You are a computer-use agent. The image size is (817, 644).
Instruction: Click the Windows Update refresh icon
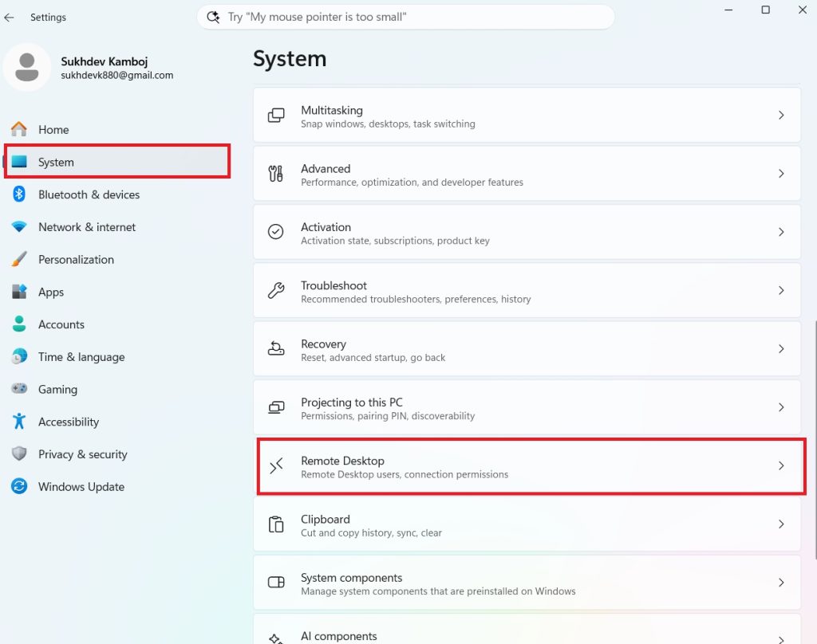19,486
